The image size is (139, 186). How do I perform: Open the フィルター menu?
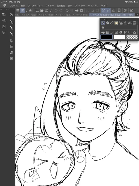point(80,5)
